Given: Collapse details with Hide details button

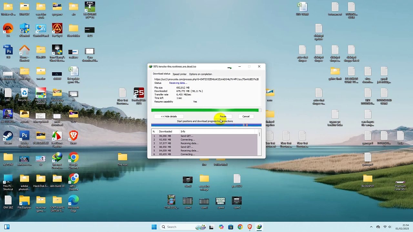Looking at the screenshot, I should click(x=169, y=116).
